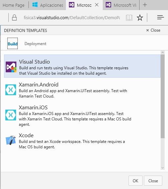Click the Xamarin.Android template icon

(11, 90)
